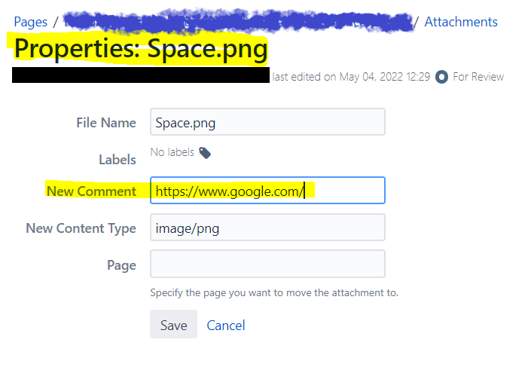Click the empty Page input field
Viewport: 531px width, 370px height.
tap(267, 264)
